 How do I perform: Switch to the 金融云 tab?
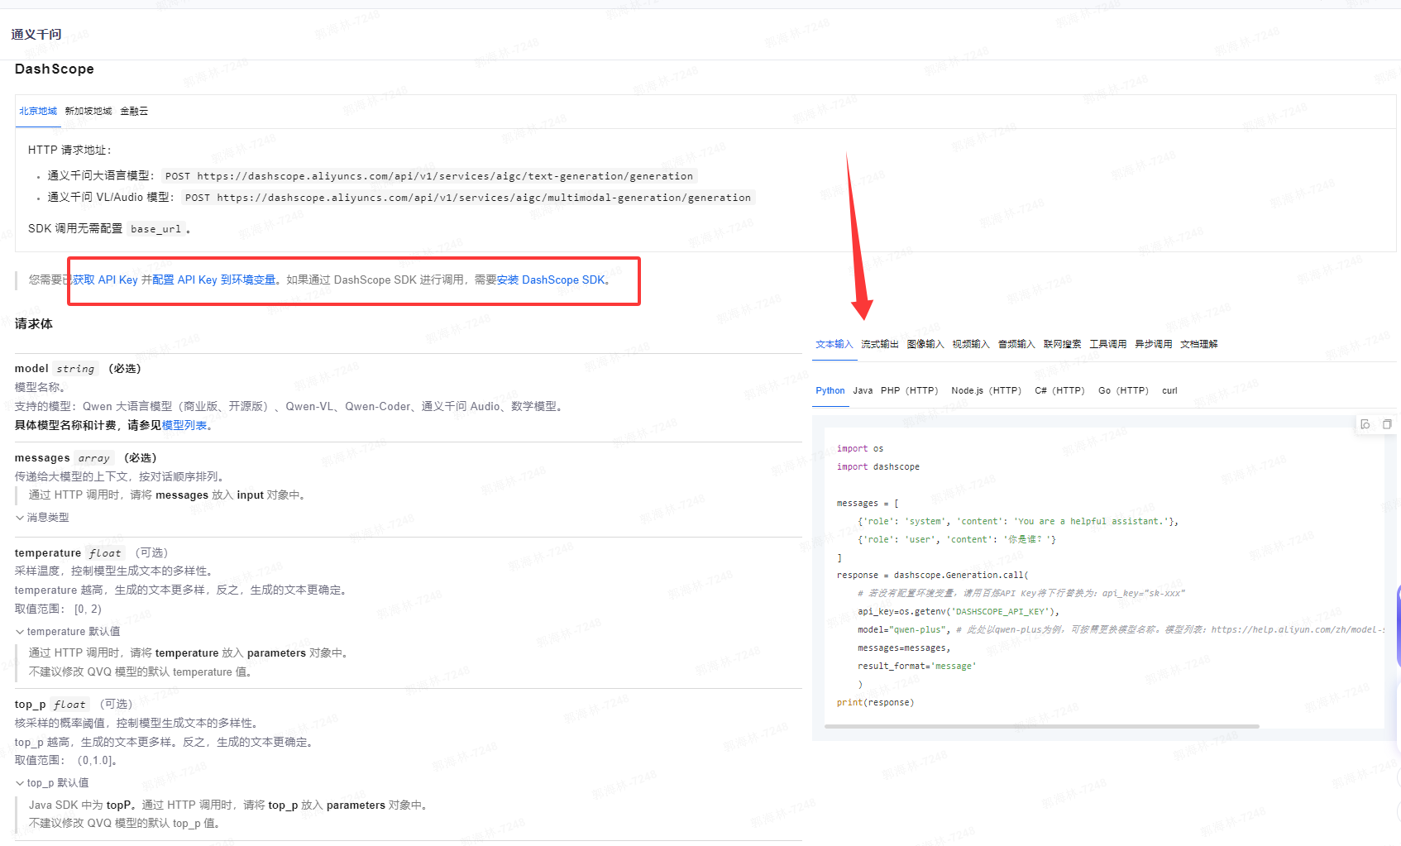pos(134,111)
